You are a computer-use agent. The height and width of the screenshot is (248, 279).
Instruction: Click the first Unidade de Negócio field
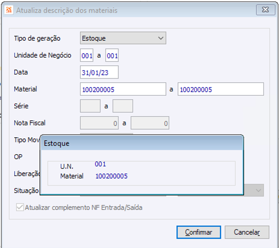click(x=87, y=55)
